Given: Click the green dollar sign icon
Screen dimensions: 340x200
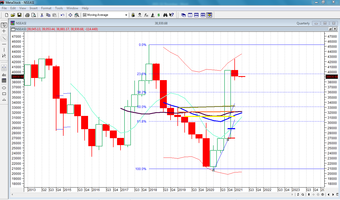Looking at the screenshot, I should [x=159, y=15].
